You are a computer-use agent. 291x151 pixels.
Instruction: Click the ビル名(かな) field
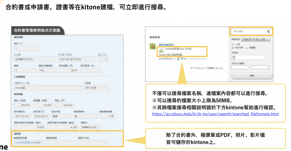pyautogui.click(x=77, y=59)
